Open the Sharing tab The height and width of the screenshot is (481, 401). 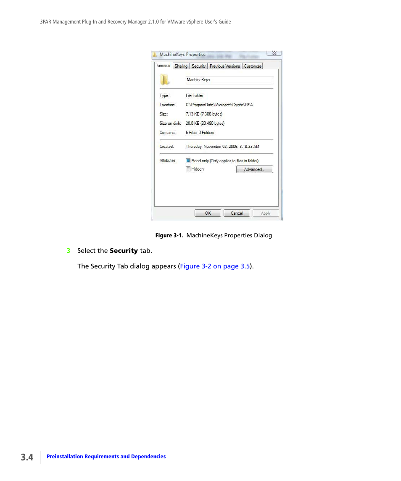[181, 66]
